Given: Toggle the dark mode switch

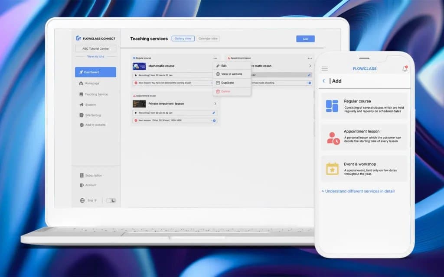Looking at the screenshot, I should coord(111,200).
